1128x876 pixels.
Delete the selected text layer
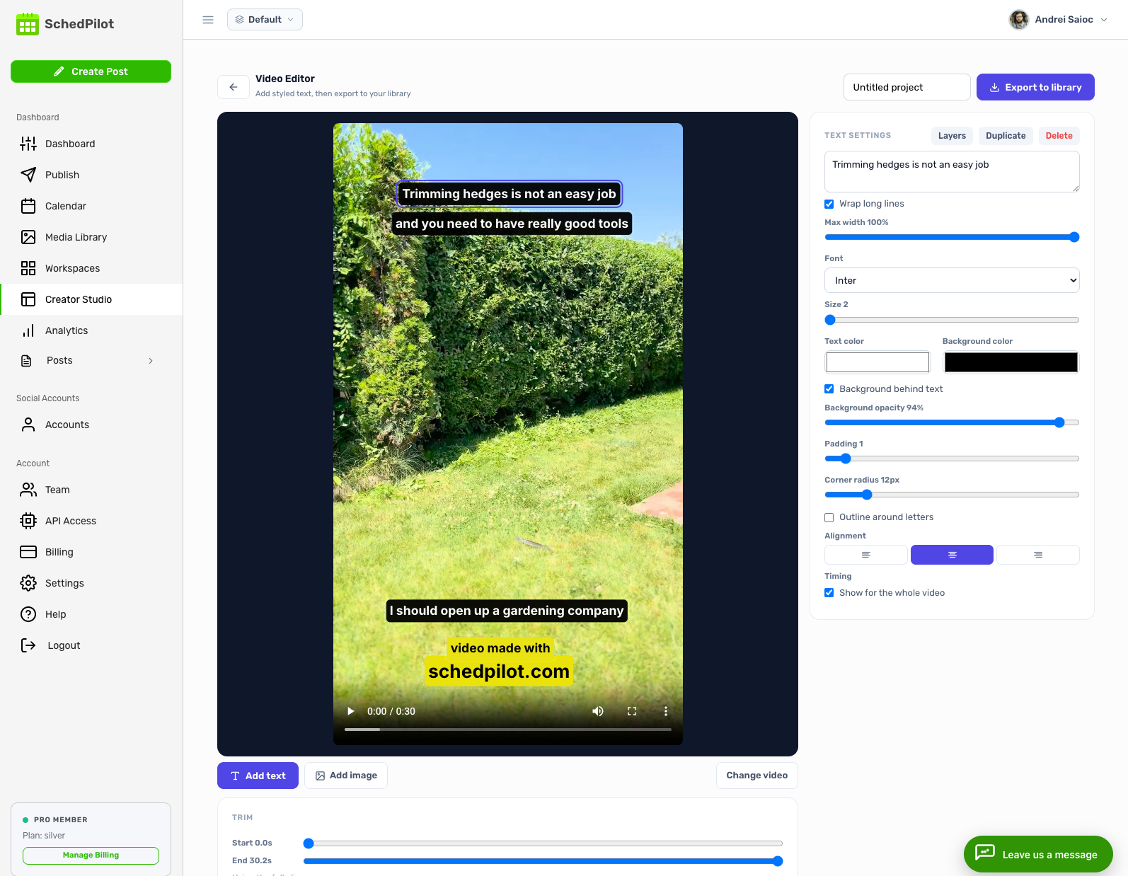[x=1059, y=136]
